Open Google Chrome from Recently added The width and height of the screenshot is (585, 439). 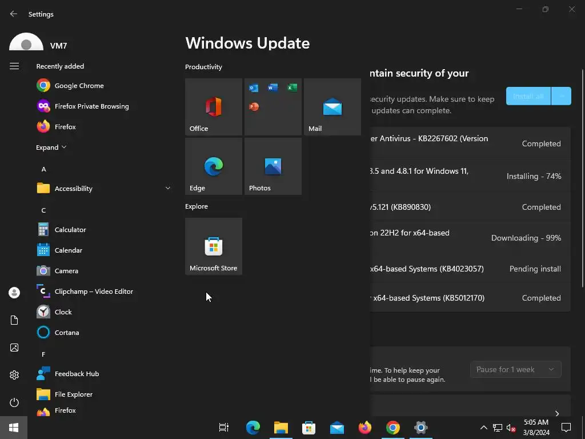tap(103, 86)
